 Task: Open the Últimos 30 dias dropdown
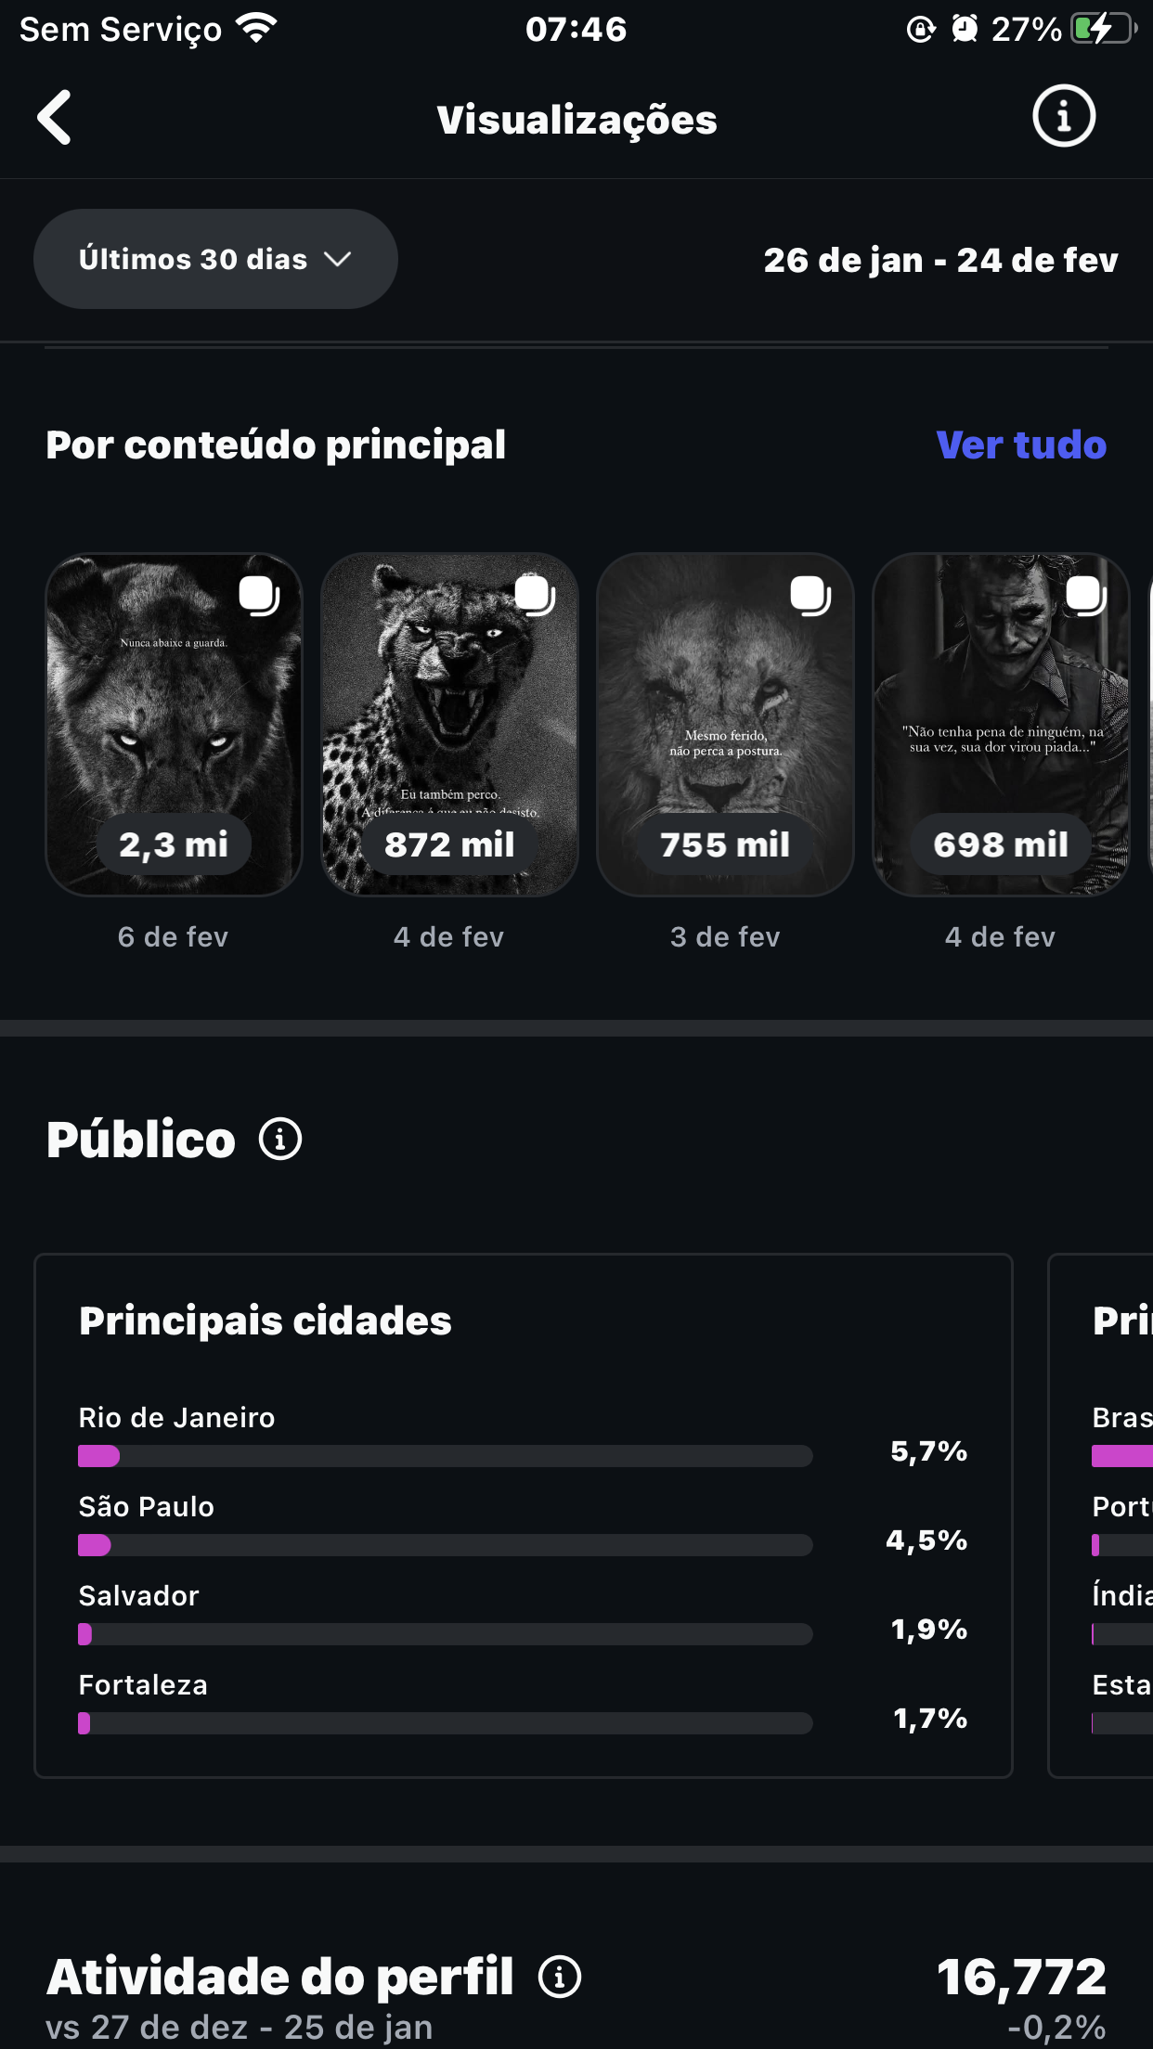coord(215,259)
